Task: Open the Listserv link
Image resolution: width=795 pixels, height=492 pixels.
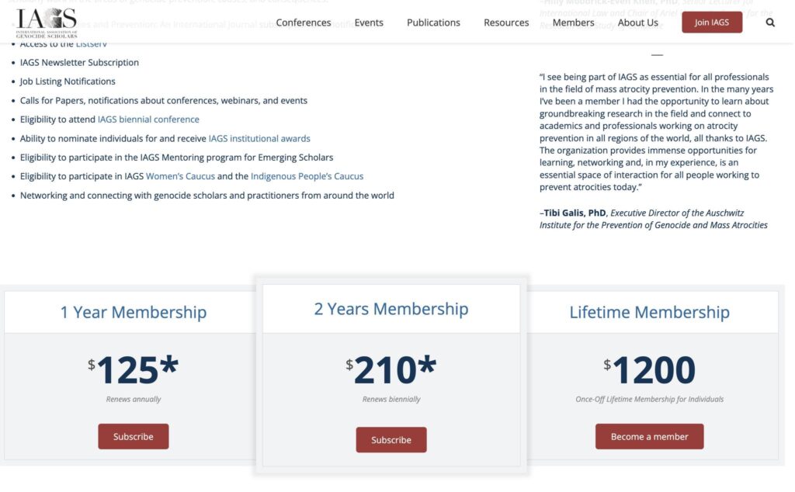Action: [92, 44]
